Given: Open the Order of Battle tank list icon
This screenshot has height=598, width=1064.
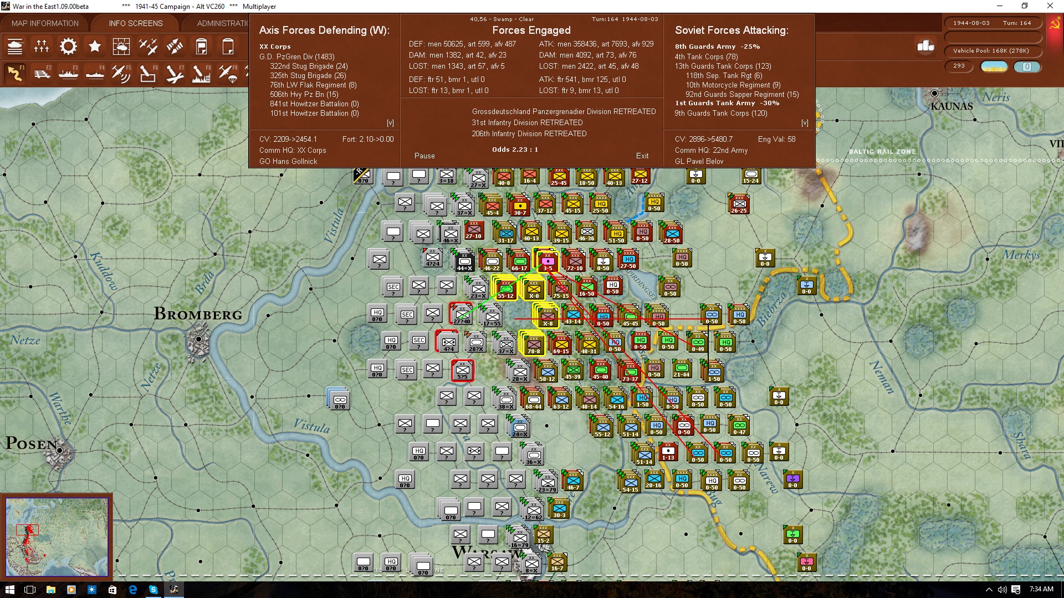Looking at the screenshot, I should tap(15, 47).
